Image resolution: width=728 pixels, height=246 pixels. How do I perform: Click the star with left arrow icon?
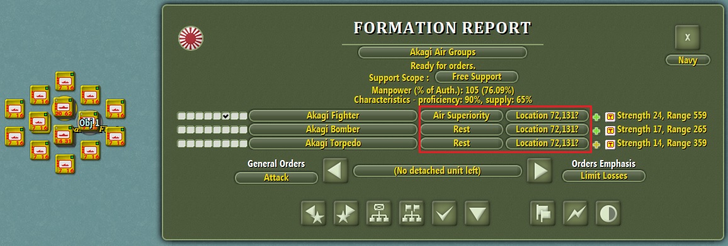[x=314, y=213]
